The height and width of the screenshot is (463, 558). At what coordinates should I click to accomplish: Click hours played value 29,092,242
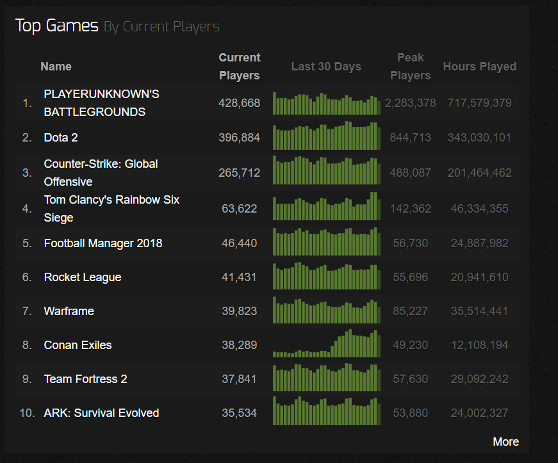coord(480,379)
